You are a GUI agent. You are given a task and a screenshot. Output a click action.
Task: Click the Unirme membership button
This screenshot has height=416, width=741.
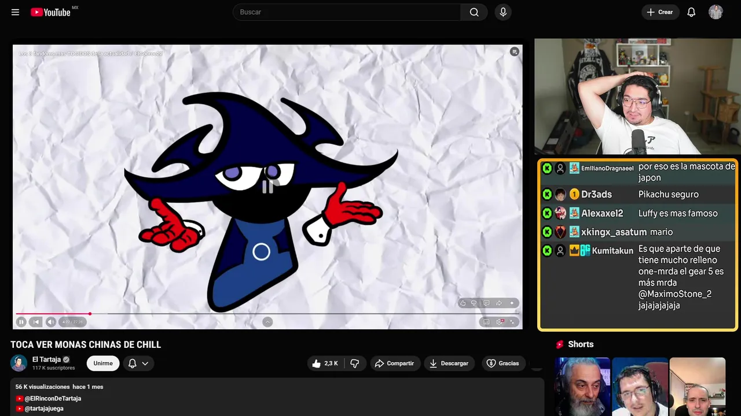tap(103, 363)
